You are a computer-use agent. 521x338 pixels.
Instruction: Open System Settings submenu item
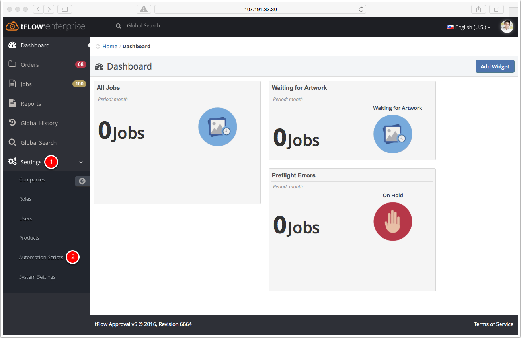[x=37, y=277]
